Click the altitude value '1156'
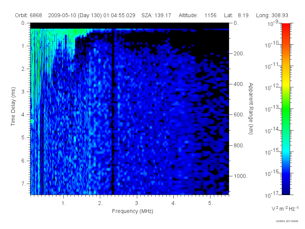The width and height of the screenshot is (305, 229). click(210, 15)
